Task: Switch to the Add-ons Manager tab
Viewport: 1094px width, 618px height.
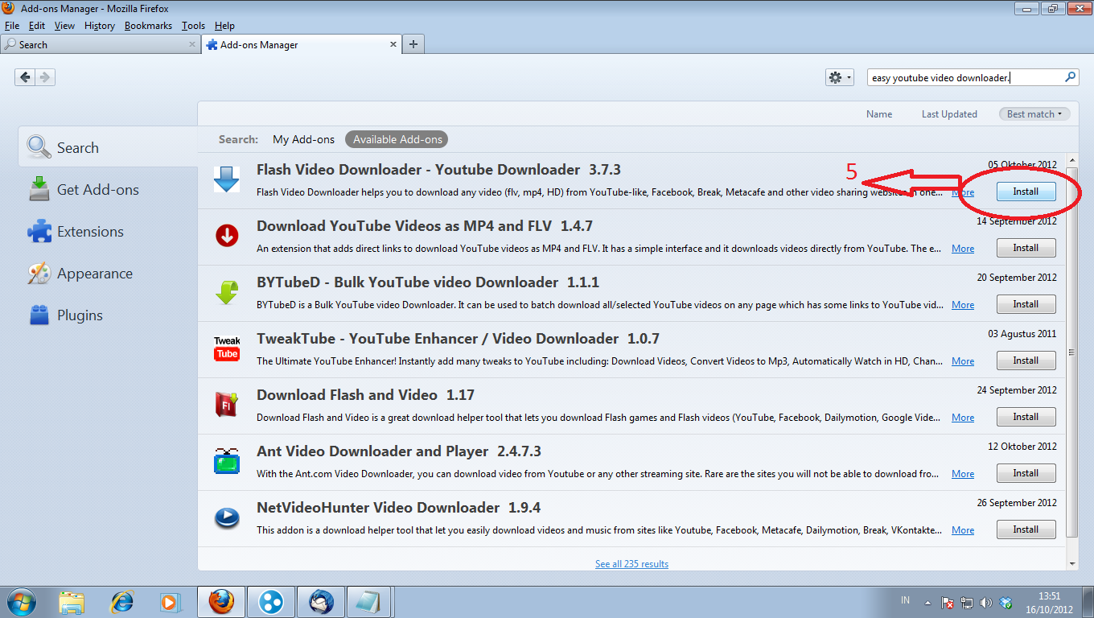Action: [x=300, y=45]
